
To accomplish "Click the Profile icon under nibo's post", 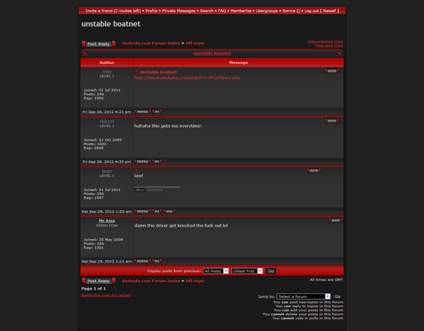I will click(142, 112).
